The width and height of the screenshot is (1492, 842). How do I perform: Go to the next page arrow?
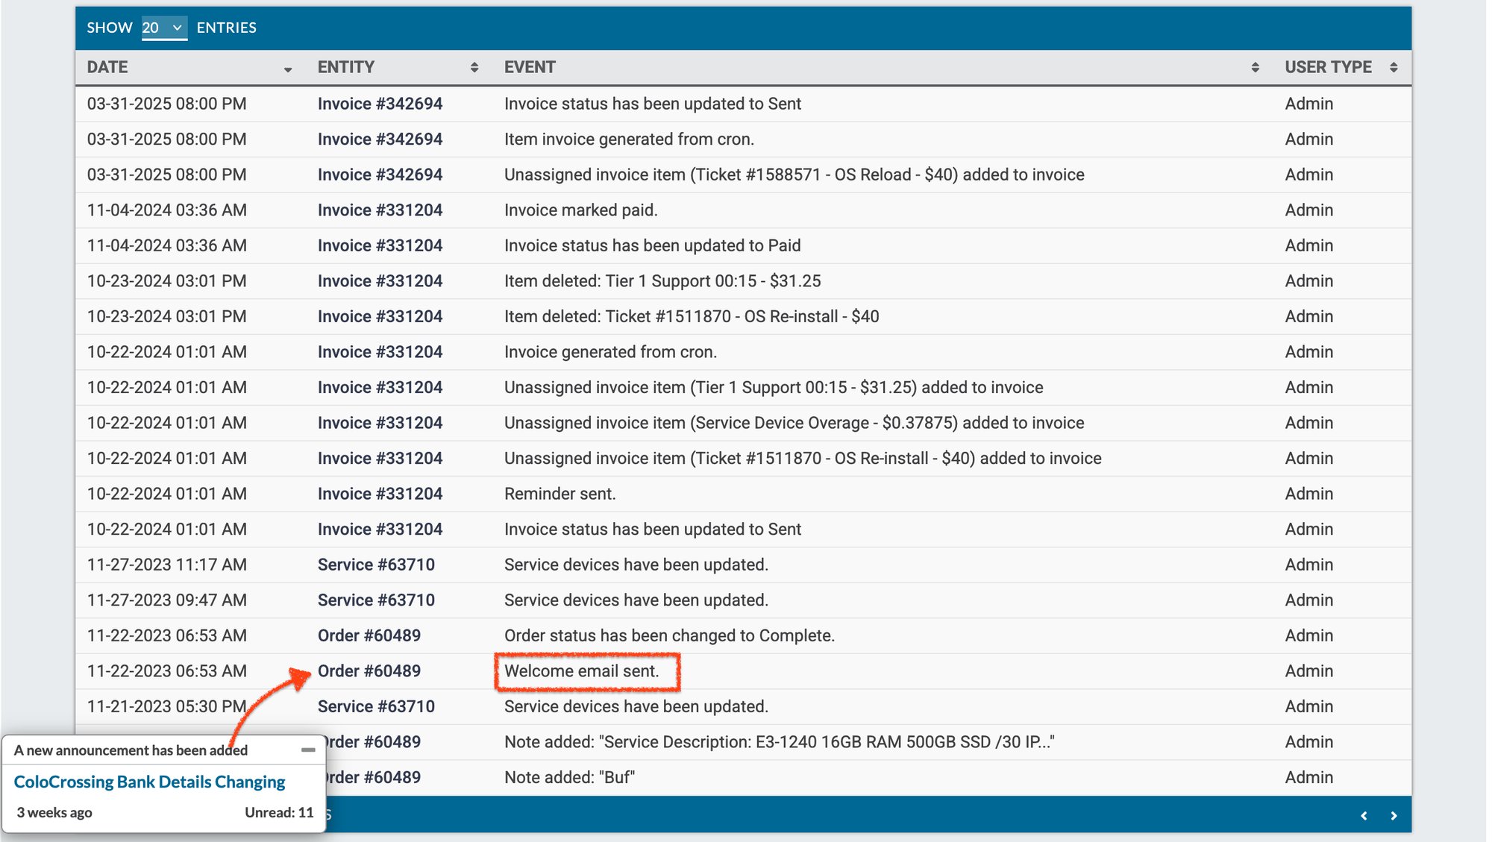(x=1393, y=815)
